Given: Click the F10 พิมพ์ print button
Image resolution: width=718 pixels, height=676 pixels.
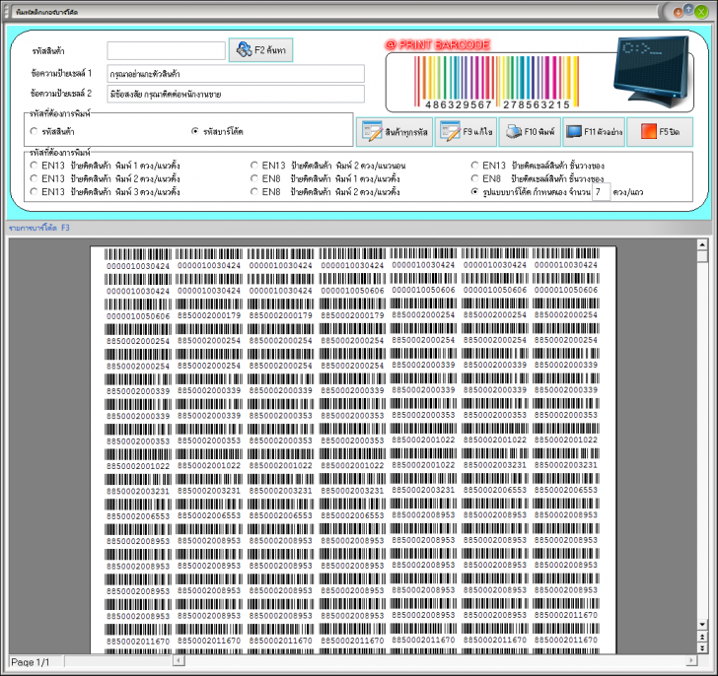Looking at the screenshot, I should click(x=530, y=132).
